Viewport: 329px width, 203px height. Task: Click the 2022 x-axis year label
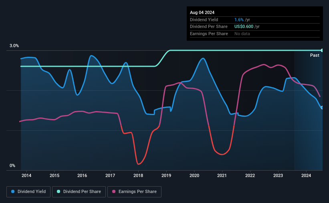point(250,175)
